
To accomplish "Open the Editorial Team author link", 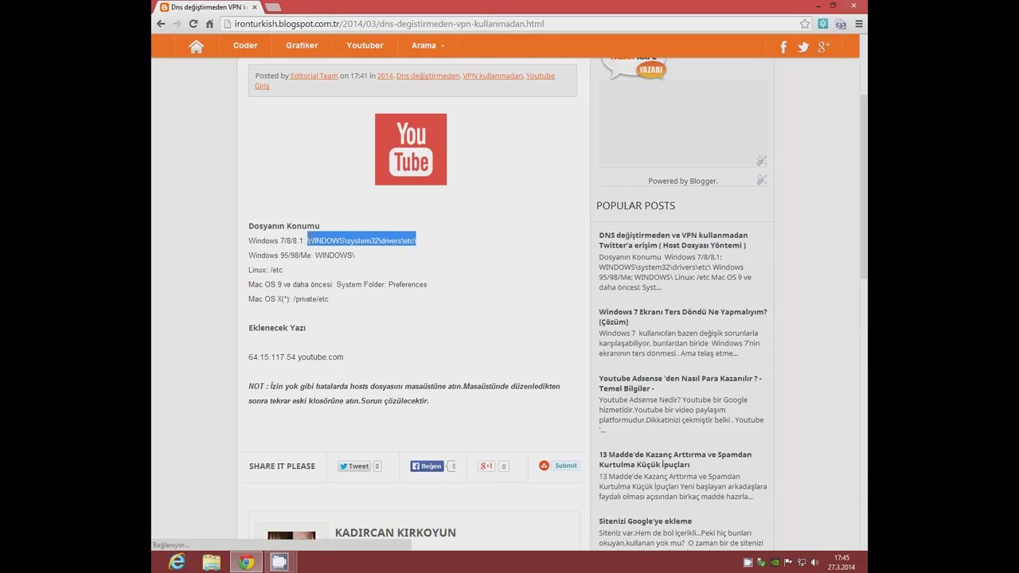I will pyautogui.click(x=314, y=76).
